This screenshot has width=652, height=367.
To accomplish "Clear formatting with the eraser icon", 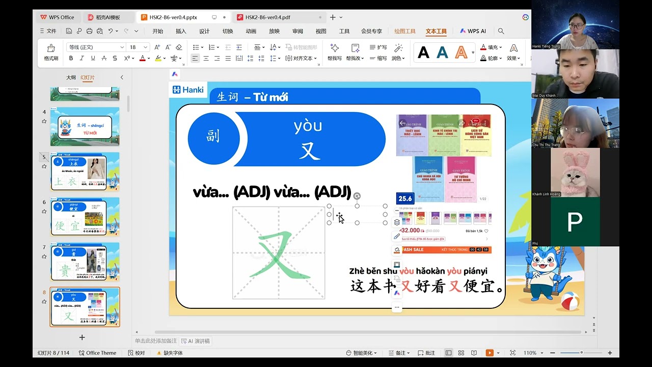I will click(179, 47).
